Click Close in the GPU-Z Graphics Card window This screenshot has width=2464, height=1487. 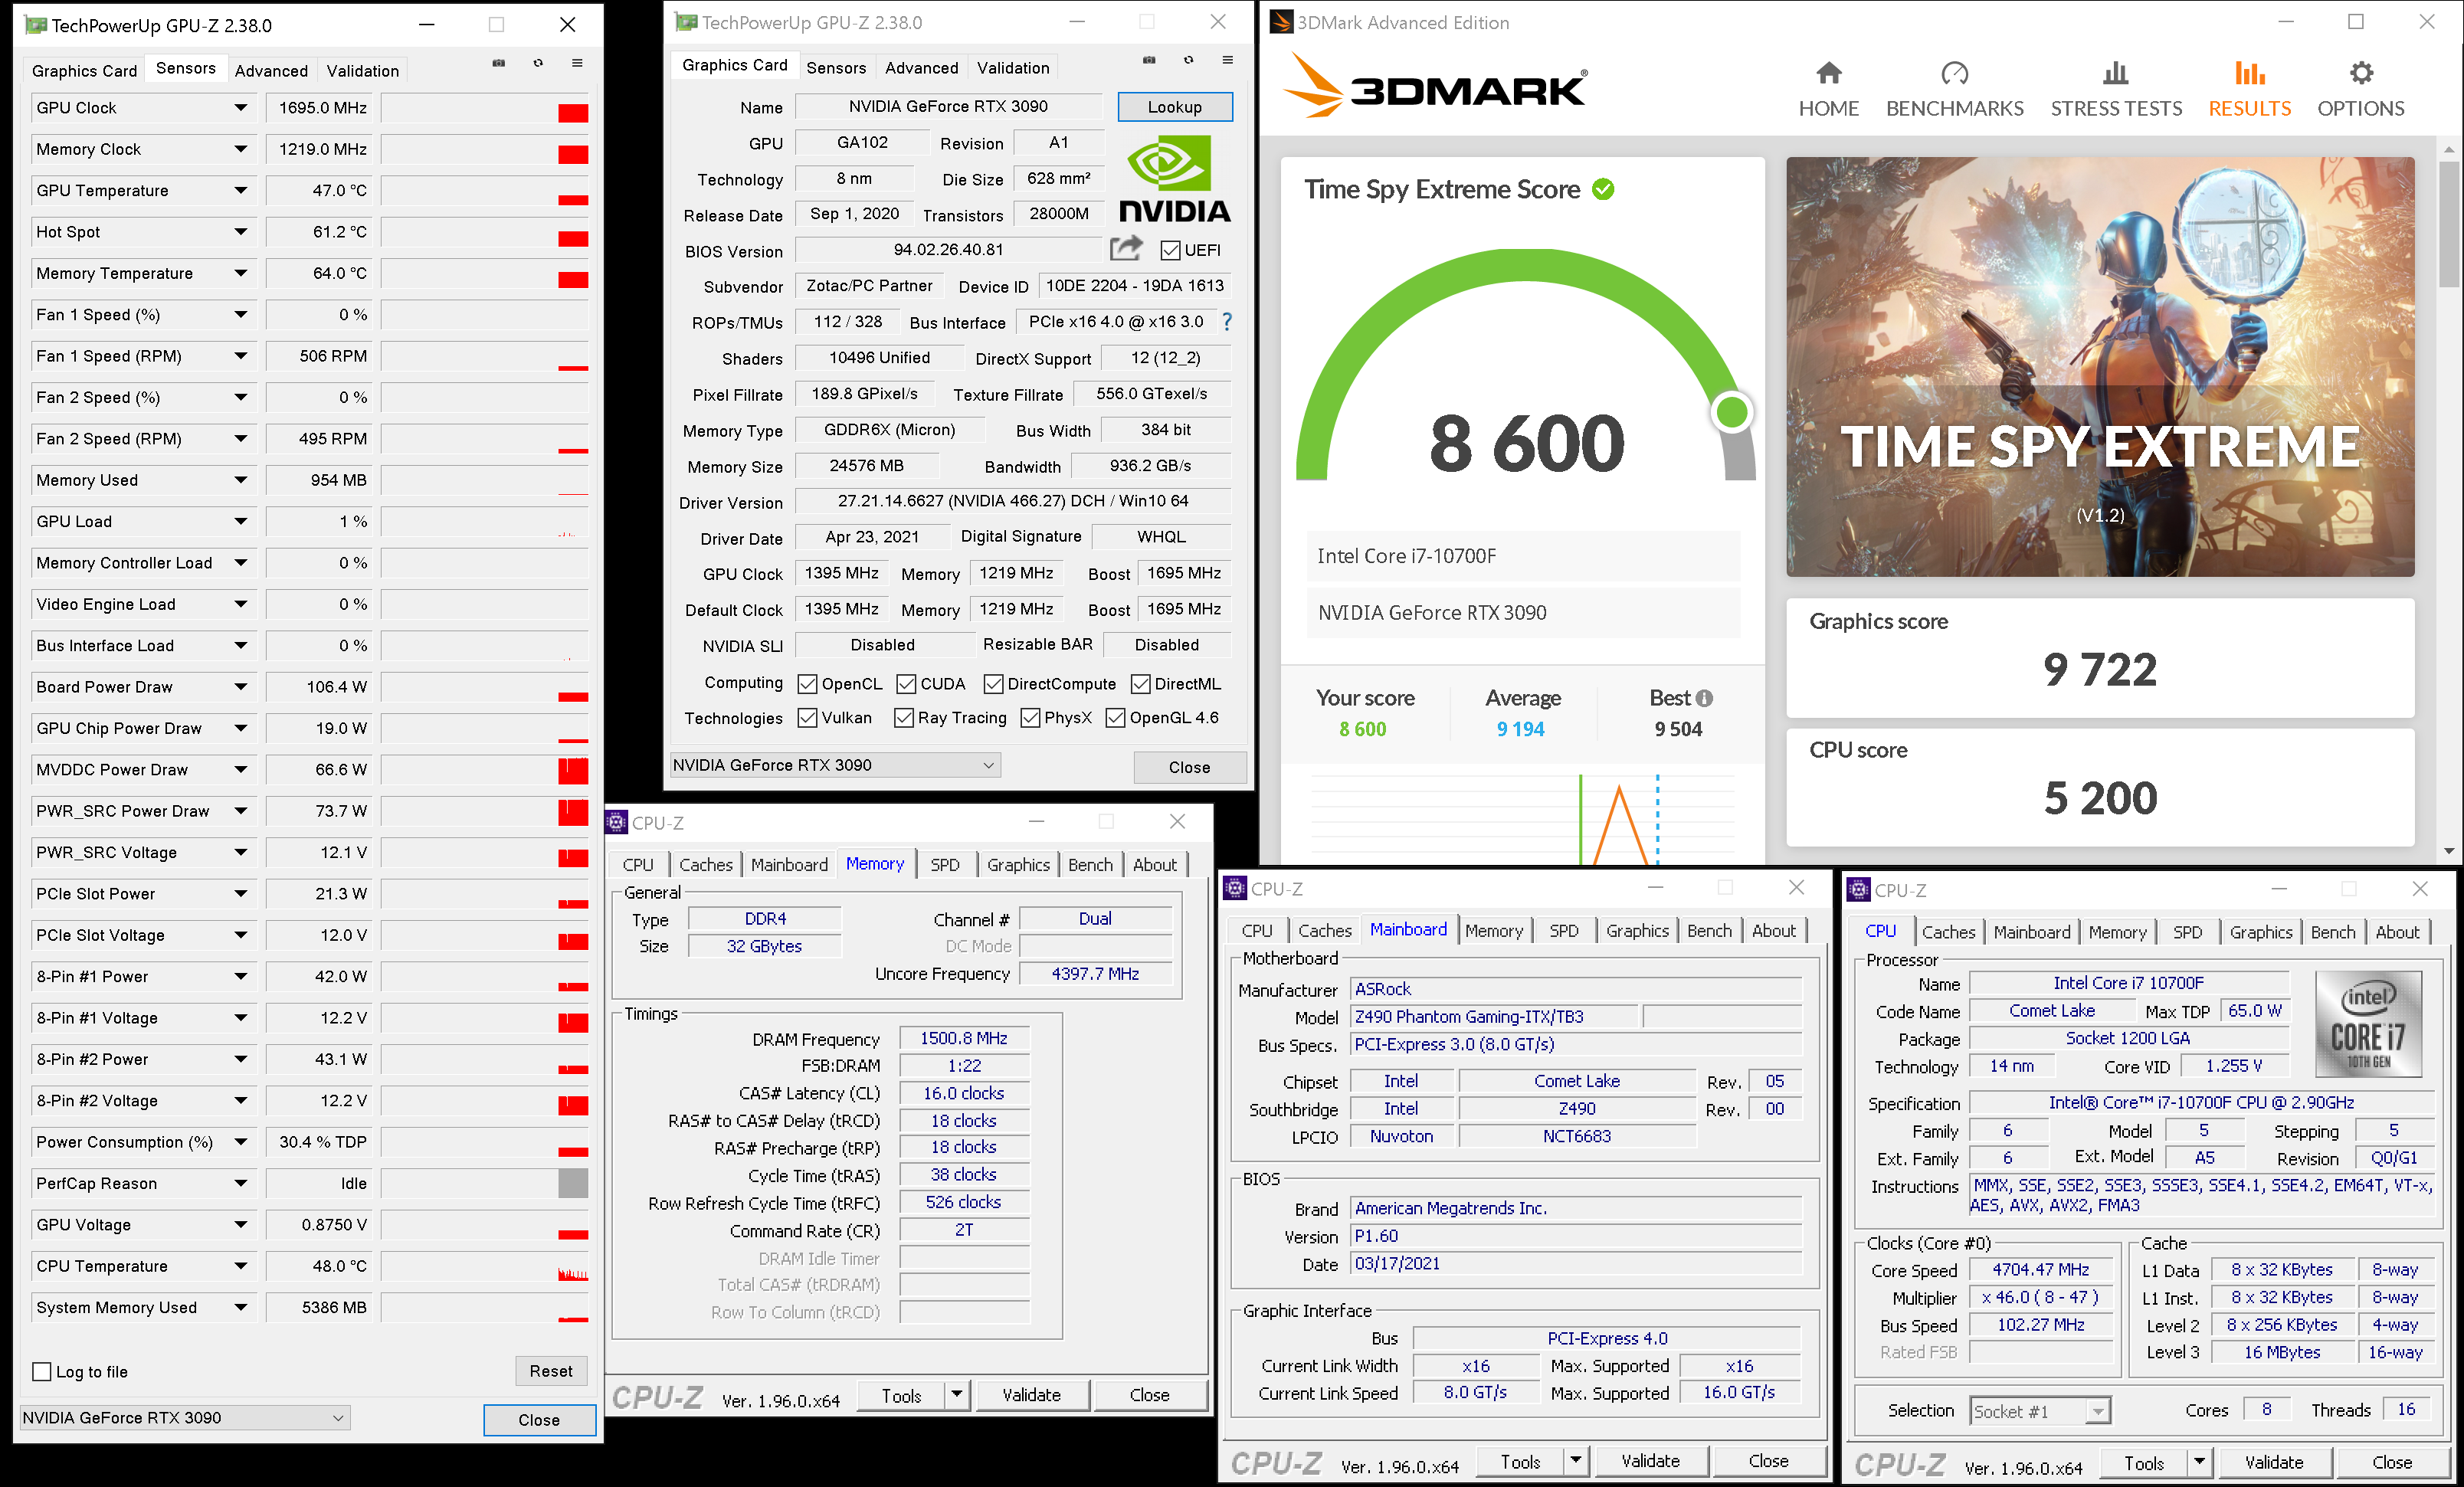point(1189,767)
